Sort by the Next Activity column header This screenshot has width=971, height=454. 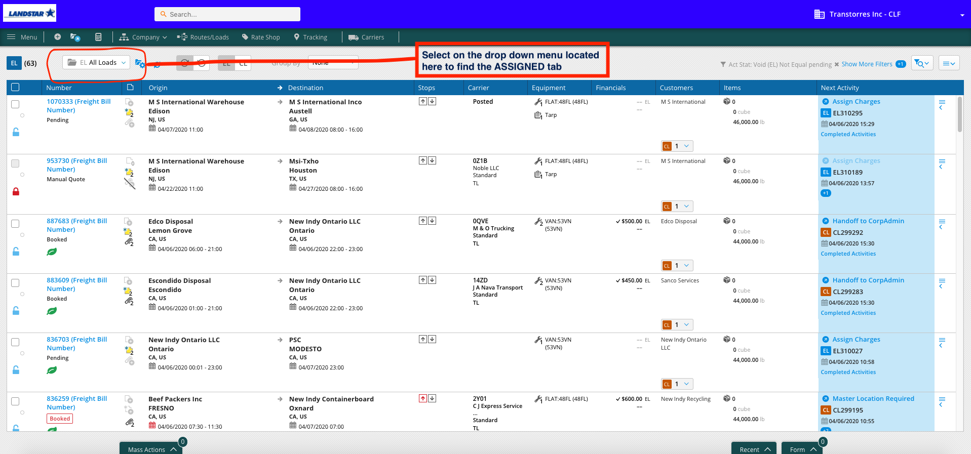point(840,88)
